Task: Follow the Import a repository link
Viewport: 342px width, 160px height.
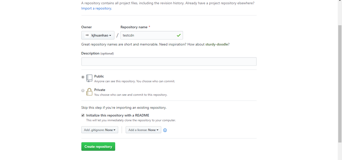Action: click(96, 8)
